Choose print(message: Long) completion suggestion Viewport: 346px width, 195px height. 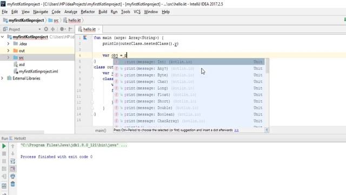pyautogui.click(x=189, y=88)
